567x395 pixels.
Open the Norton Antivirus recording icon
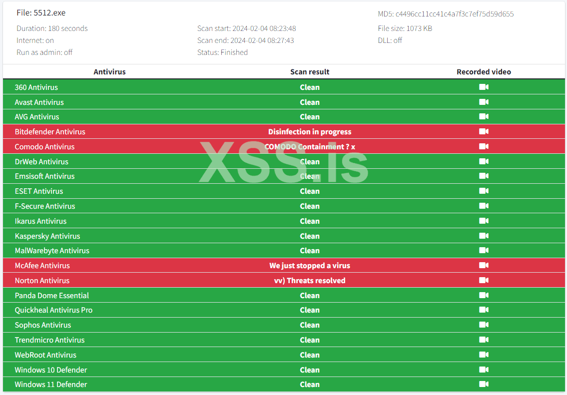point(484,280)
